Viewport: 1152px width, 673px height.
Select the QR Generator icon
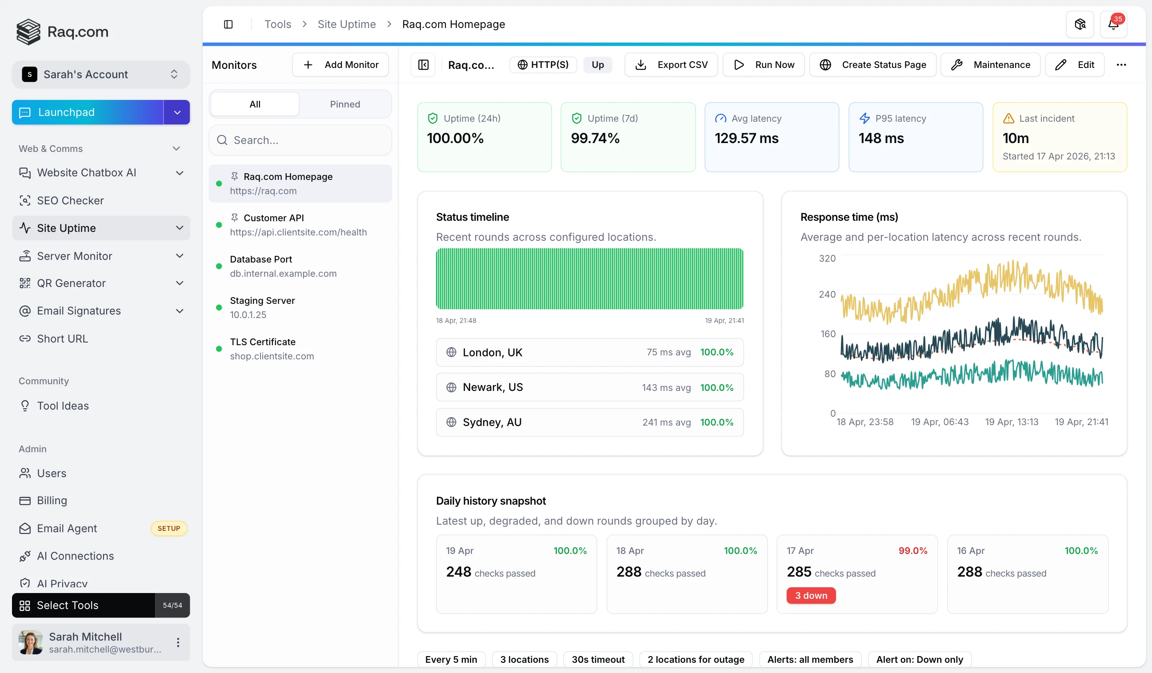point(25,283)
